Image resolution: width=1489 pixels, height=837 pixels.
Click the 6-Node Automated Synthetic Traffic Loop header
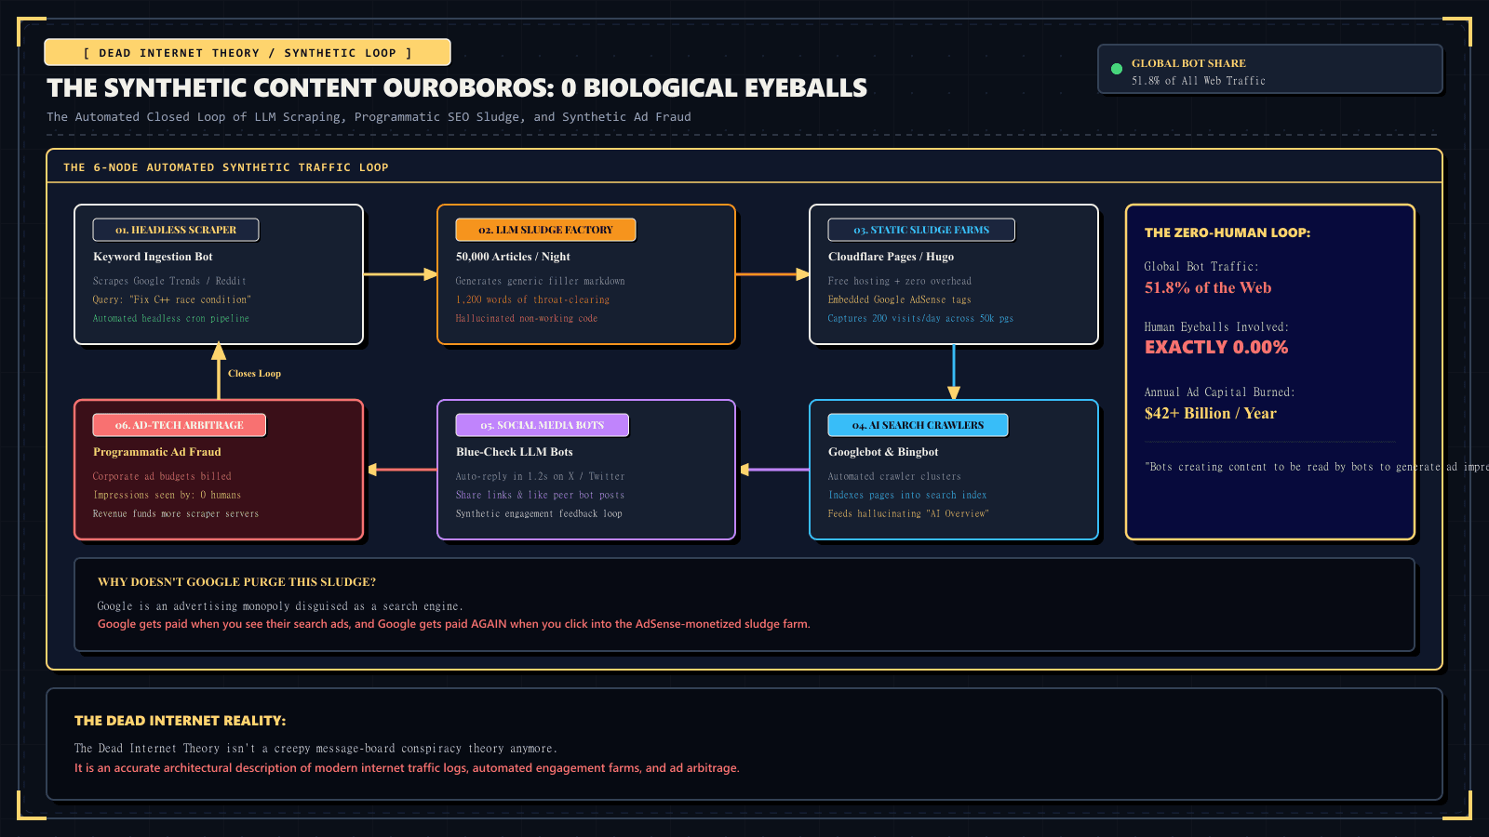[x=226, y=167]
